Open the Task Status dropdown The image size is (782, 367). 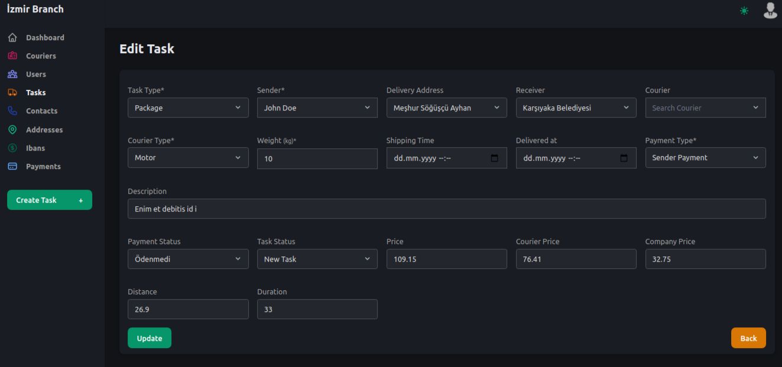[x=317, y=259]
